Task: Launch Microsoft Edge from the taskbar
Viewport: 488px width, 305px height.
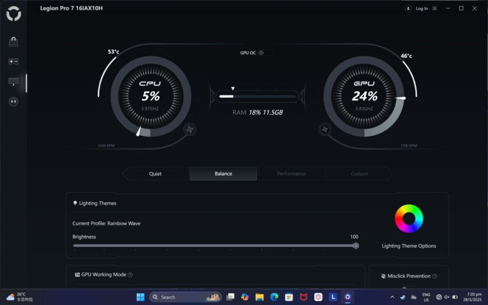Action: coord(274,297)
